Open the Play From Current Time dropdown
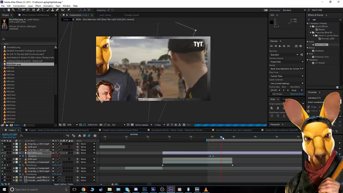The width and height of the screenshot is (343, 193). [x=287, y=76]
